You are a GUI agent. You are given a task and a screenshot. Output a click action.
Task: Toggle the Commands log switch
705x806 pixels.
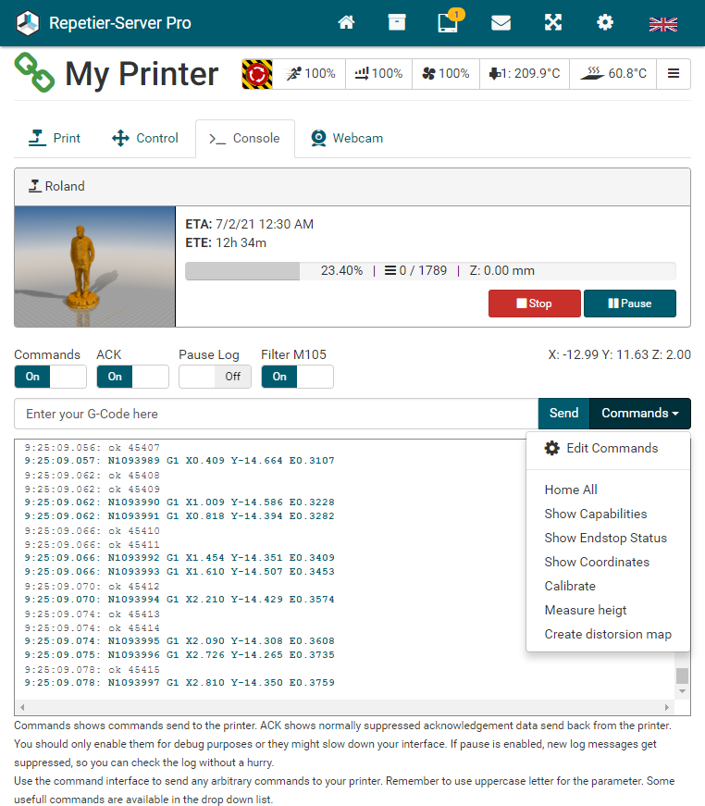coord(50,377)
